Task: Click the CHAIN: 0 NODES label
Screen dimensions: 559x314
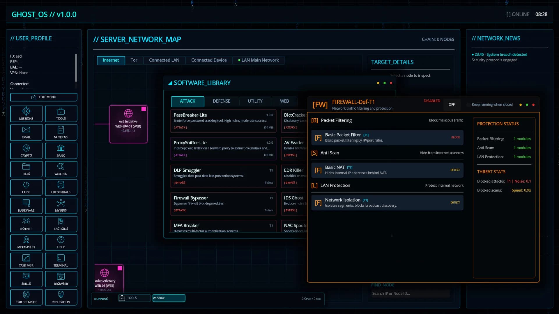Action: (438, 40)
